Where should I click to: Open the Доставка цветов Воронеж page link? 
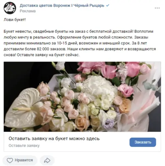(62, 5)
